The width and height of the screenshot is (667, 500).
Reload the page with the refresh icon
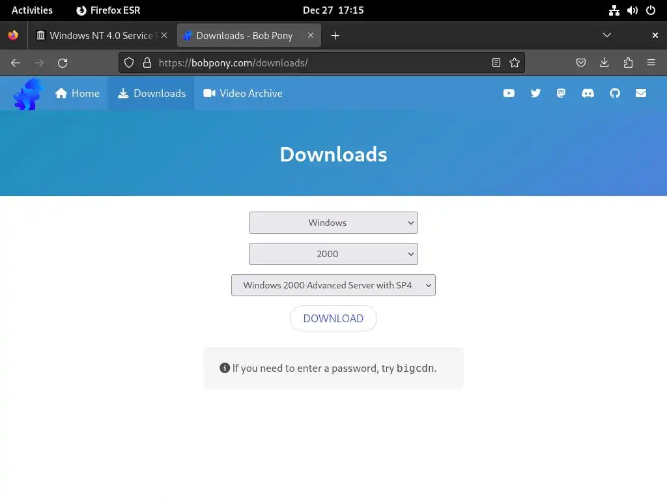point(63,63)
